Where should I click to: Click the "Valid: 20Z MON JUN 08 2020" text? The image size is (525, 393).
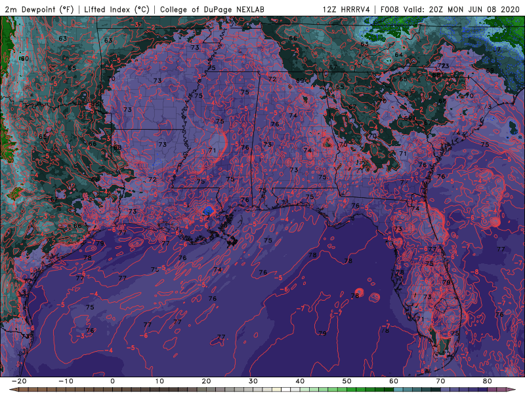[462, 9]
